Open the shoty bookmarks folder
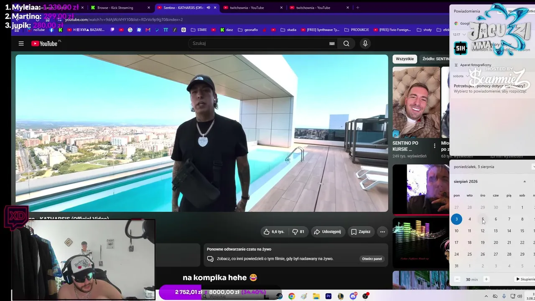Image resolution: width=535 pixels, height=301 pixels. pos(424,30)
